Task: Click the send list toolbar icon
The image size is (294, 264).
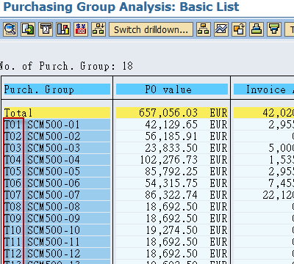Action: click(x=46, y=29)
